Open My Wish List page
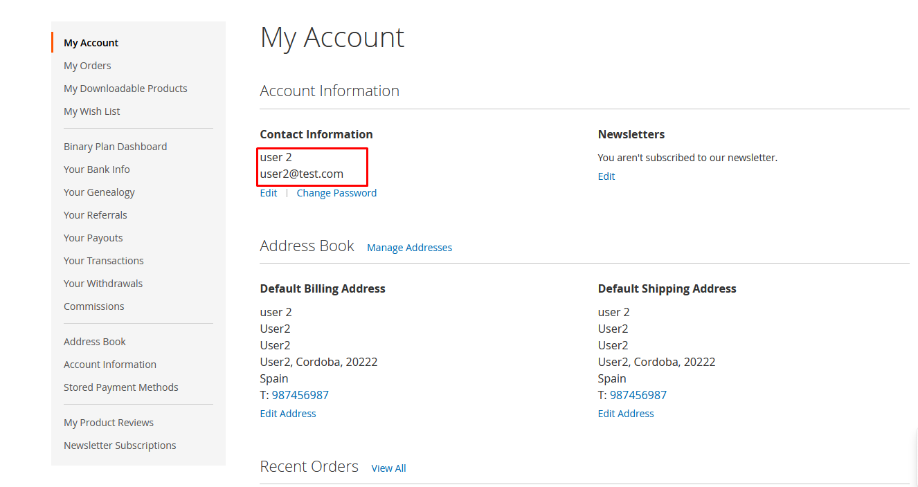 91,111
